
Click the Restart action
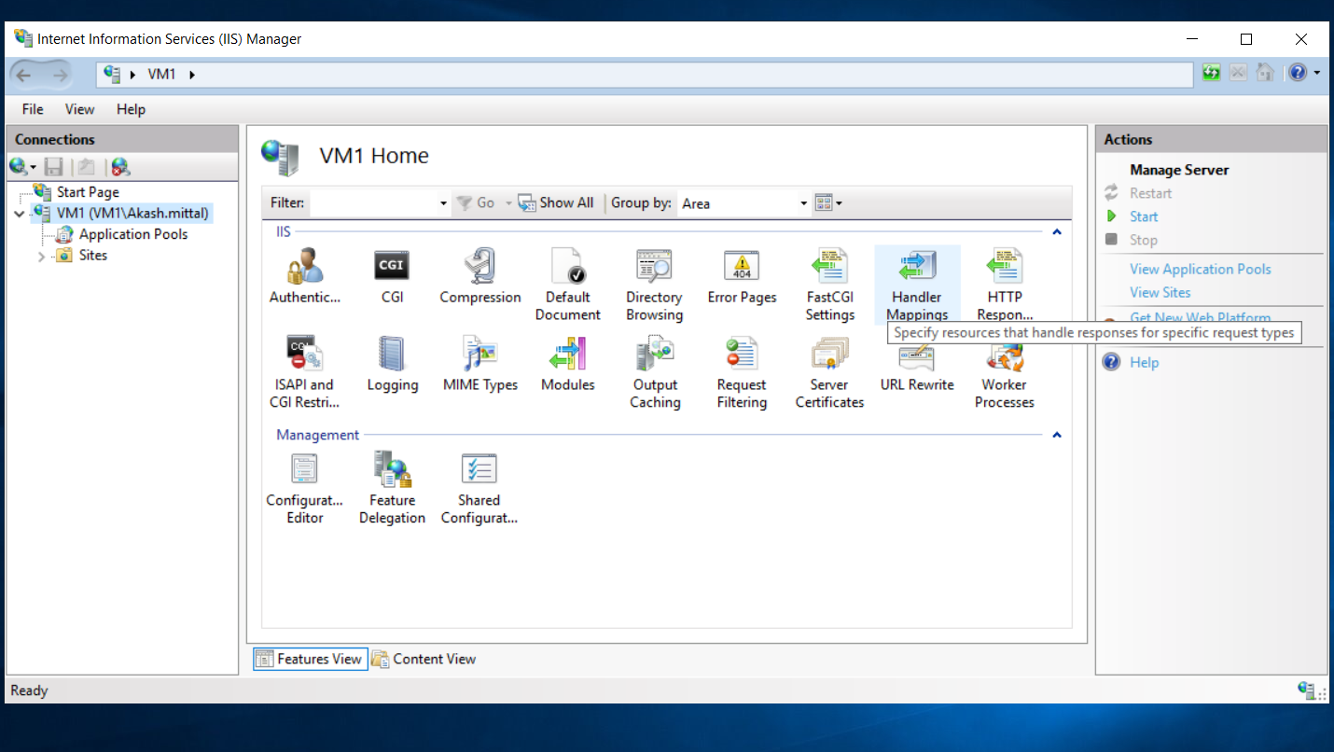(x=1151, y=193)
